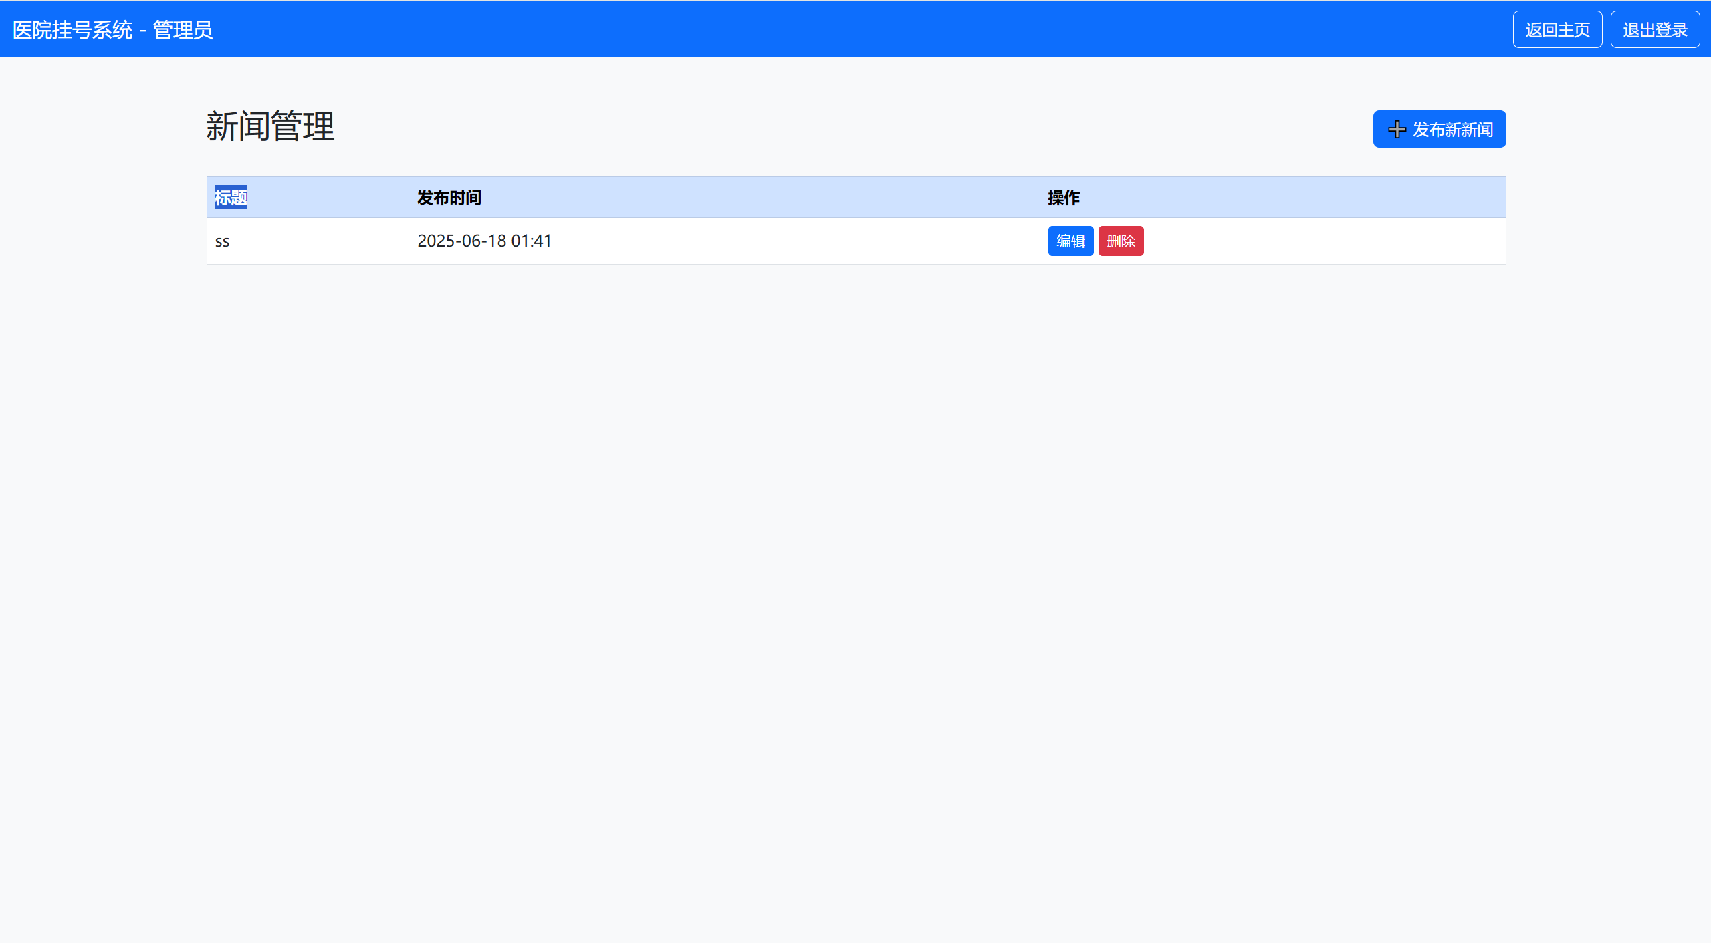The width and height of the screenshot is (1711, 943).
Task: Click the 发布时间 column header
Action: coord(449,198)
